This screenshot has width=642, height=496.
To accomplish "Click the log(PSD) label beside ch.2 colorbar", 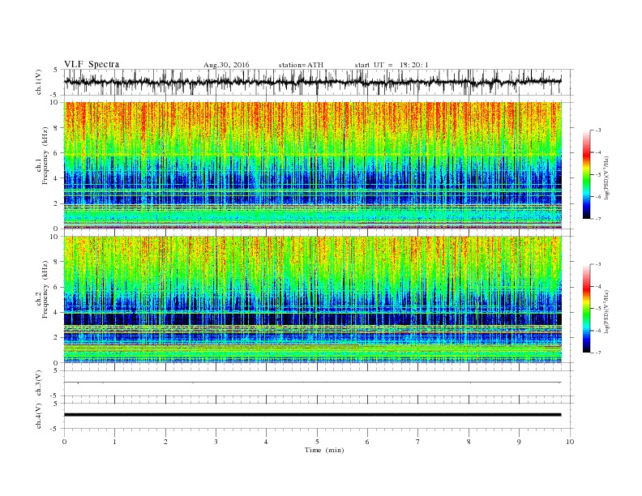I will click(x=608, y=311).
